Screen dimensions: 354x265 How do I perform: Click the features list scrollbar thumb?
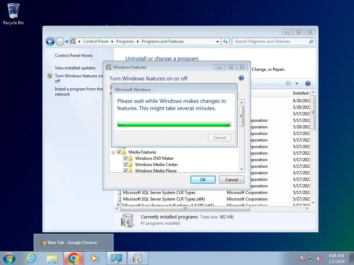point(242,116)
